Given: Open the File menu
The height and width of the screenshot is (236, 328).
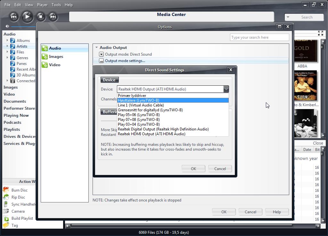Looking at the screenshot, I should 7,4.
